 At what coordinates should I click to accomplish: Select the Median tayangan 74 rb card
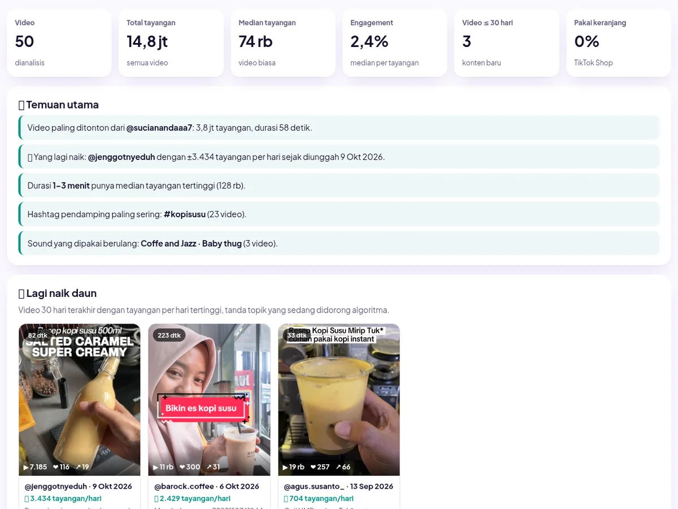click(283, 43)
